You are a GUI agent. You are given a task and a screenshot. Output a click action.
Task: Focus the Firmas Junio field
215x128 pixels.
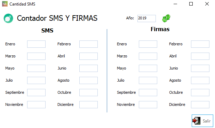click(200, 68)
